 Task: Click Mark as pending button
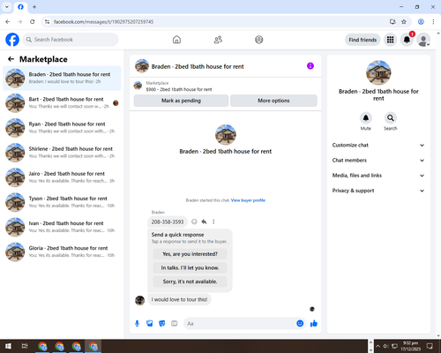click(181, 101)
